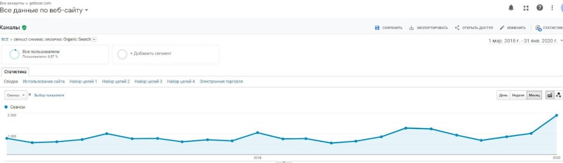This screenshot has width=563, height=163.
Task: Click the Все пользователи segment circle
Action: (x=14, y=54)
